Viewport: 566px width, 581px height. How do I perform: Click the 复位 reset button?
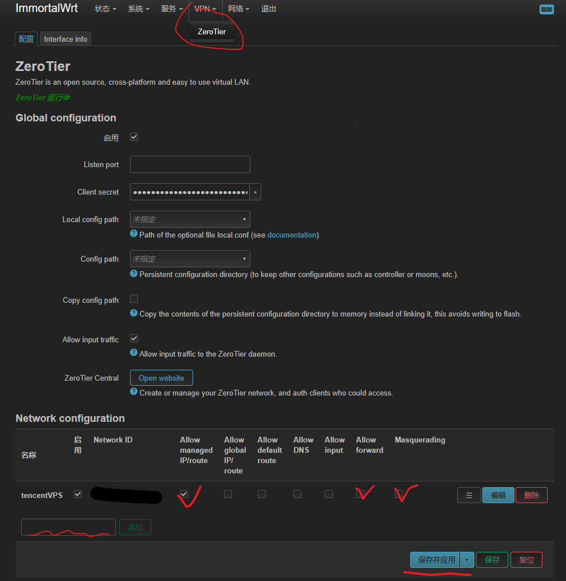point(526,559)
